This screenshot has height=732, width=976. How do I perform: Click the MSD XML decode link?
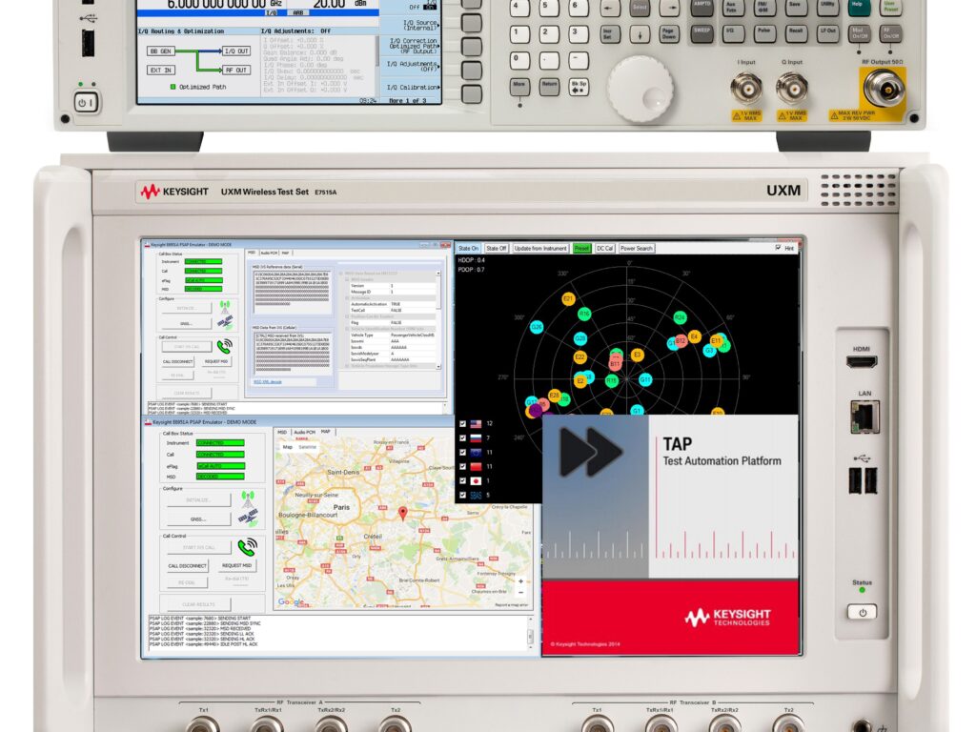[x=267, y=381]
